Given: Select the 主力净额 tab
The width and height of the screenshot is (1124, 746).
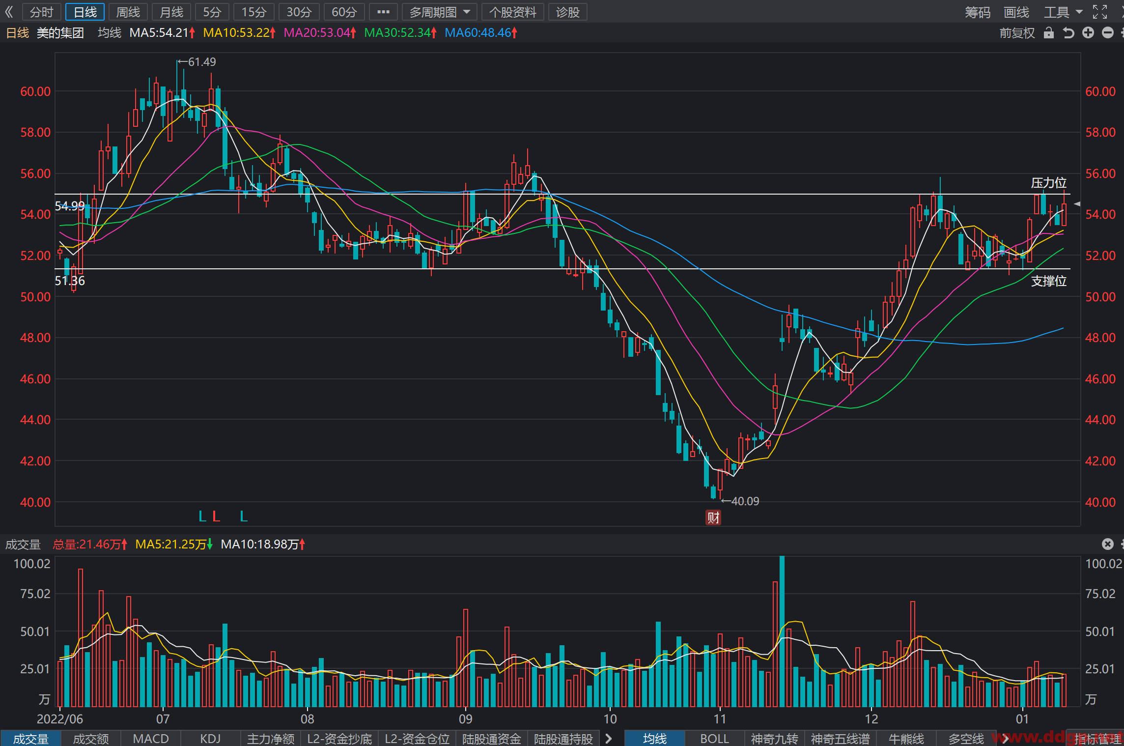Looking at the screenshot, I should [271, 739].
